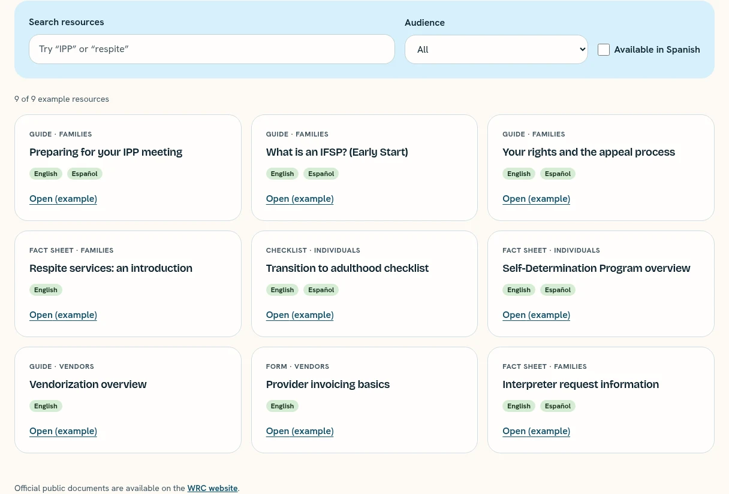
Task: Click the 9 of 9 example resources count
Action: pos(62,99)
